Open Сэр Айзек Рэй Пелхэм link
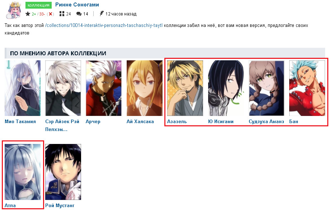333x210 pixels. pos(62,125)
